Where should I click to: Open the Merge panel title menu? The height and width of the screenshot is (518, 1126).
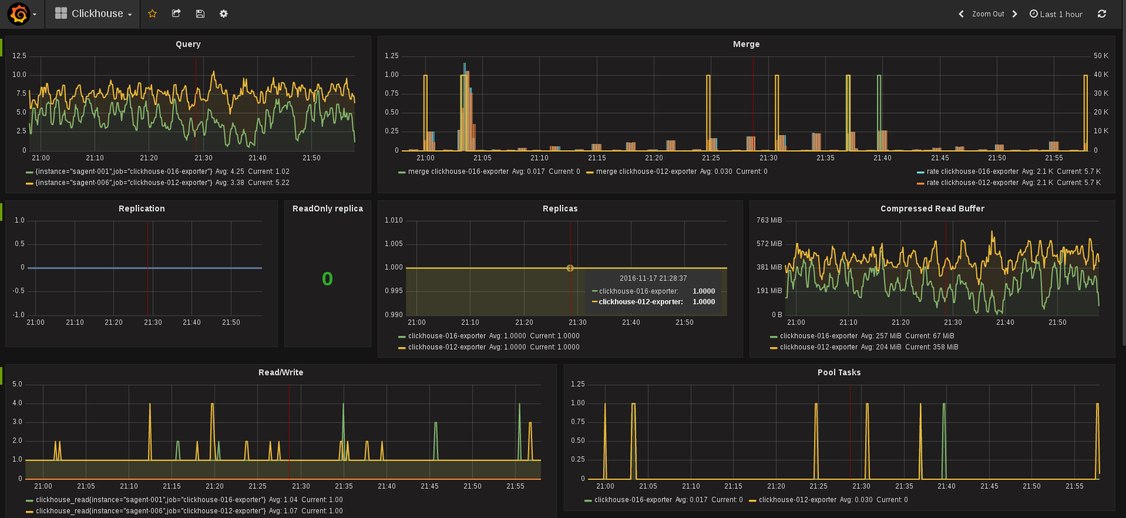coord(746,44)
